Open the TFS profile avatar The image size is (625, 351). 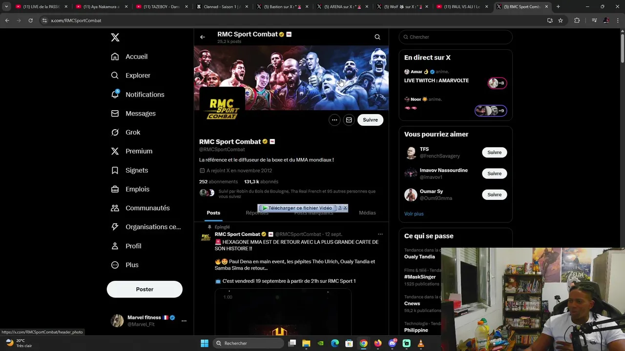pyautogui.click(x=411, y=153)
